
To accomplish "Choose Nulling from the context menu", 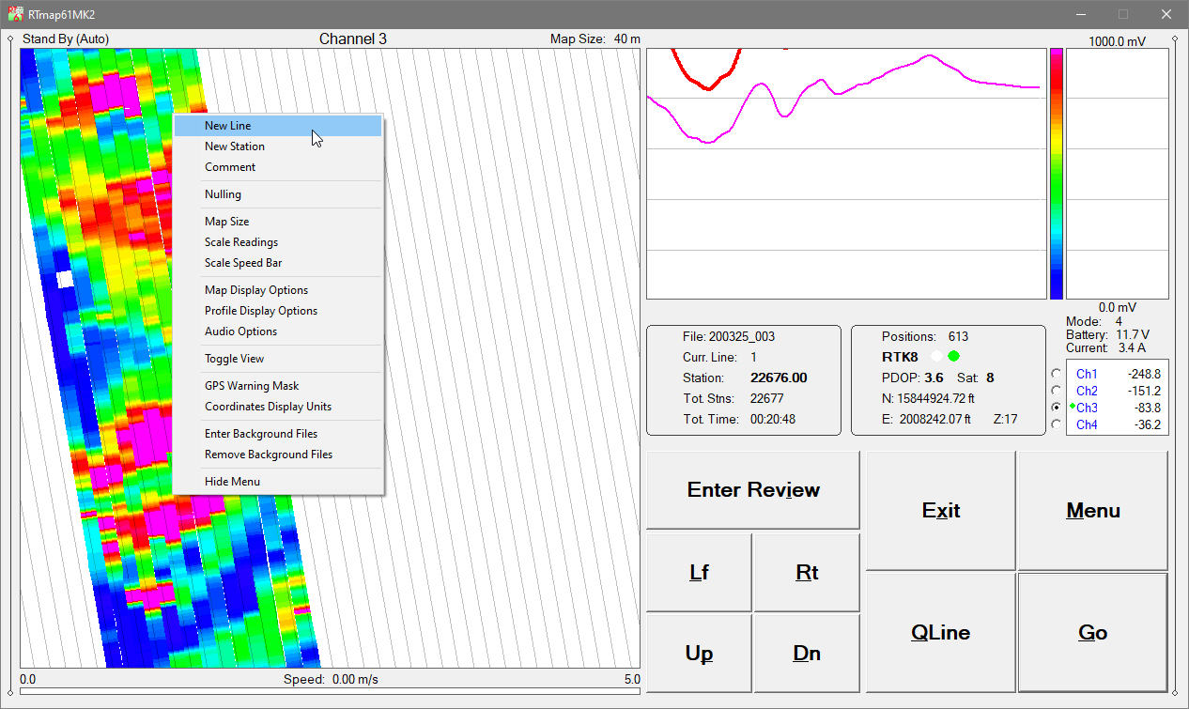I will point(278,194).
